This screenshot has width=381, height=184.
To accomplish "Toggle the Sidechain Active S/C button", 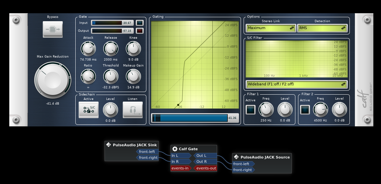I will point(89,110).
